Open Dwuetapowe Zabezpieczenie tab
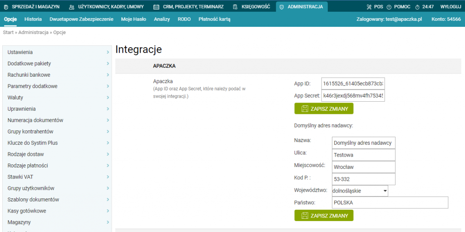This screenshot has height=232, width=465. point(81,20)
